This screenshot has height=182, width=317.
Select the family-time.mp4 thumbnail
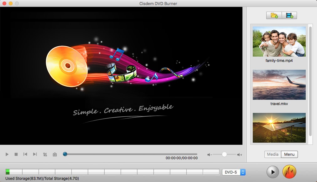coord(279,42)
